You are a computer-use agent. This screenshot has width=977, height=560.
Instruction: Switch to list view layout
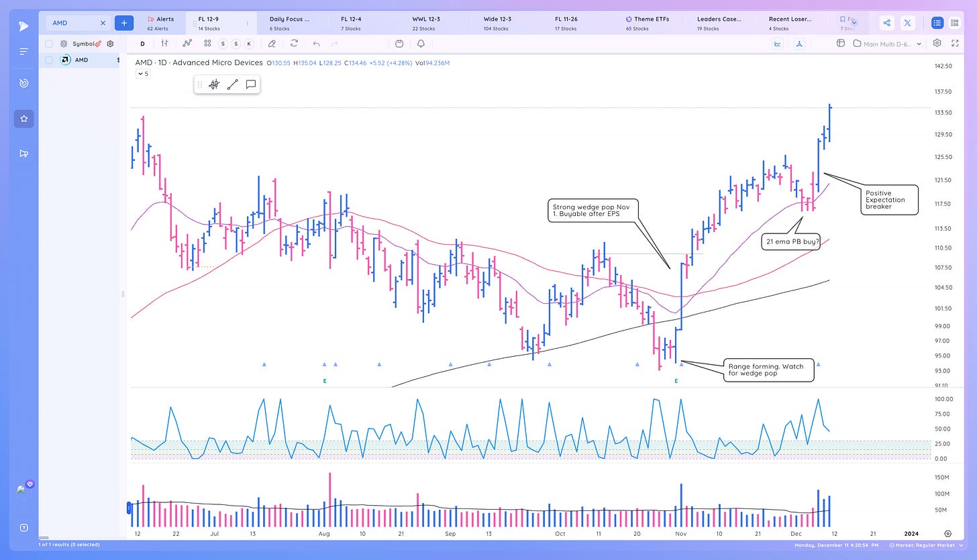937,23
